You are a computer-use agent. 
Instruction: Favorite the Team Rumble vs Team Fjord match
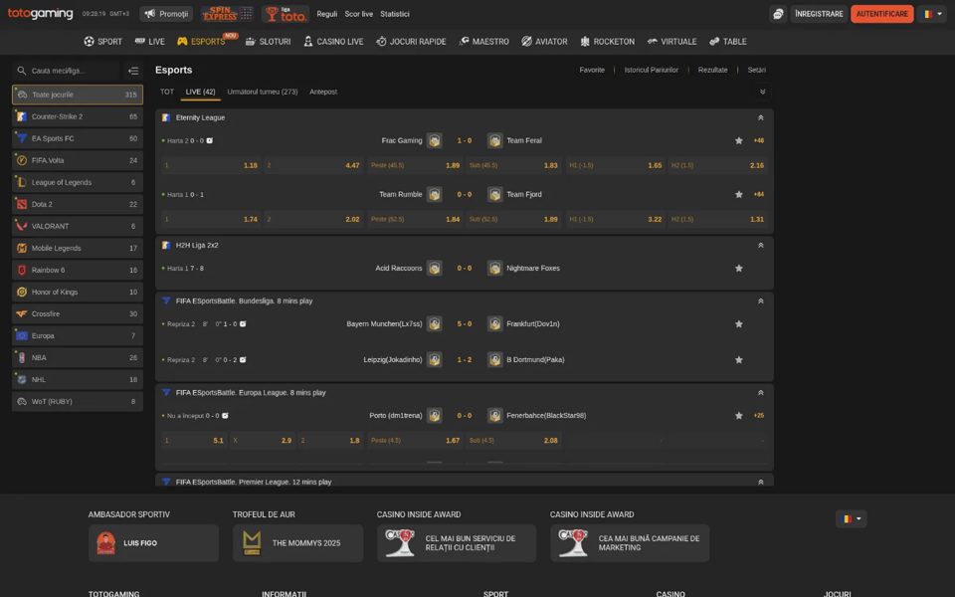coord(739,194)
